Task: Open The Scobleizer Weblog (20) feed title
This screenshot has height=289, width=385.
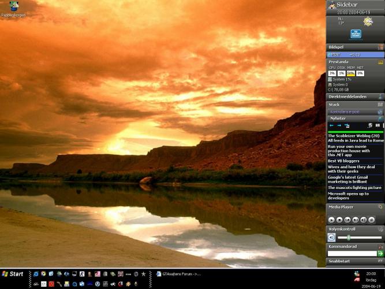Action: tap(354, 136)
